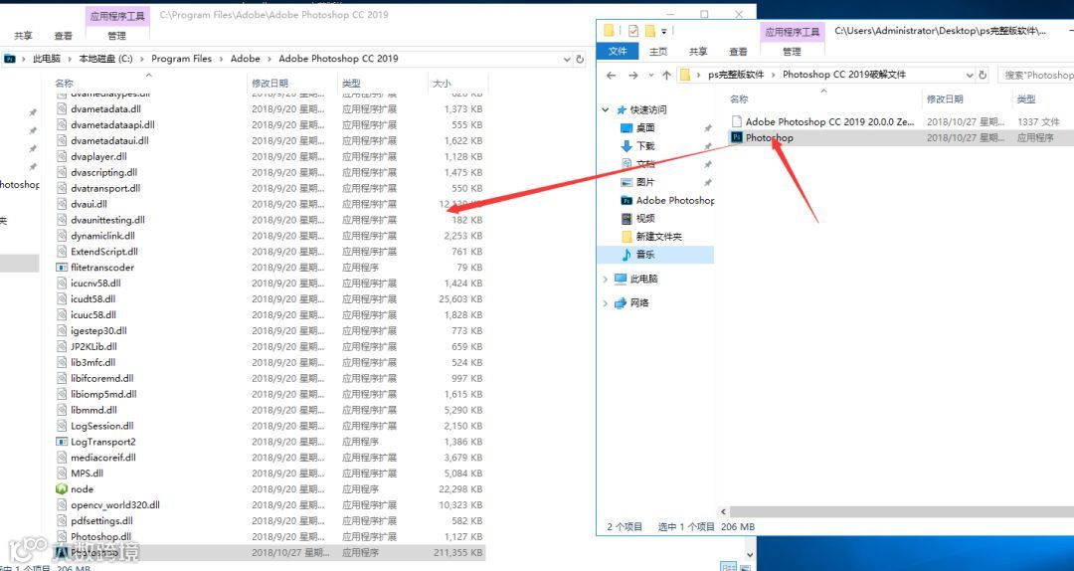Select the Photoshop application file in right window
Viewport: 1074px width, 571px height.
(x=769, y=137)
